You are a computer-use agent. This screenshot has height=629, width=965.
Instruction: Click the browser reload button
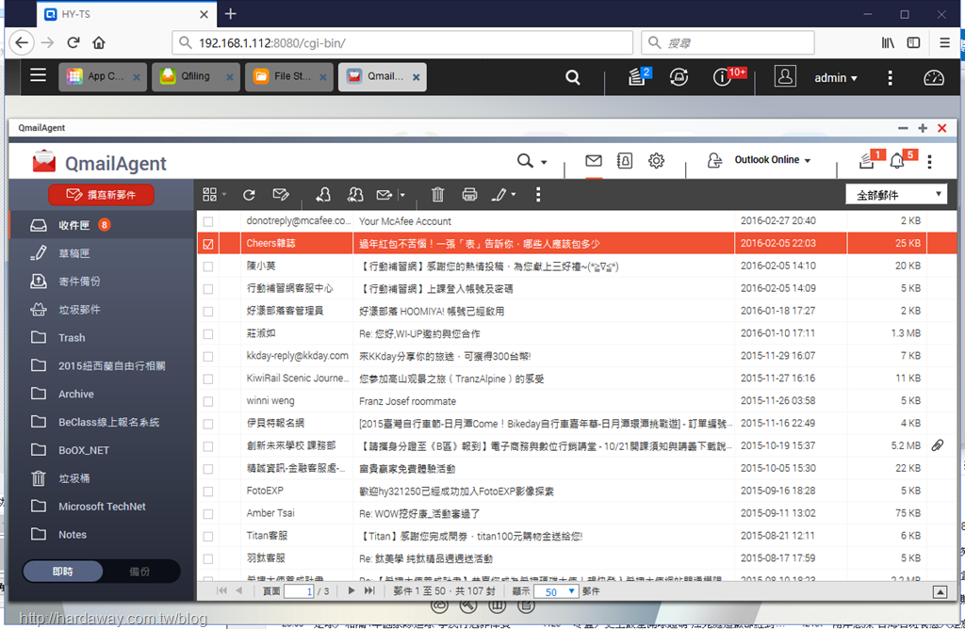click(x=74, y=42)
